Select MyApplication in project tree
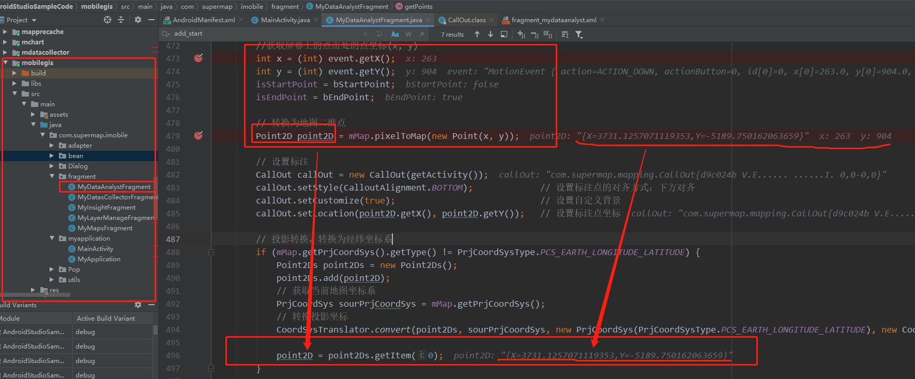 click(99, 259)
